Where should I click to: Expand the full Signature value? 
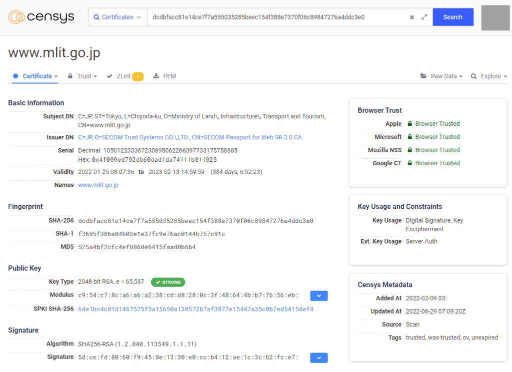point(318,358)
